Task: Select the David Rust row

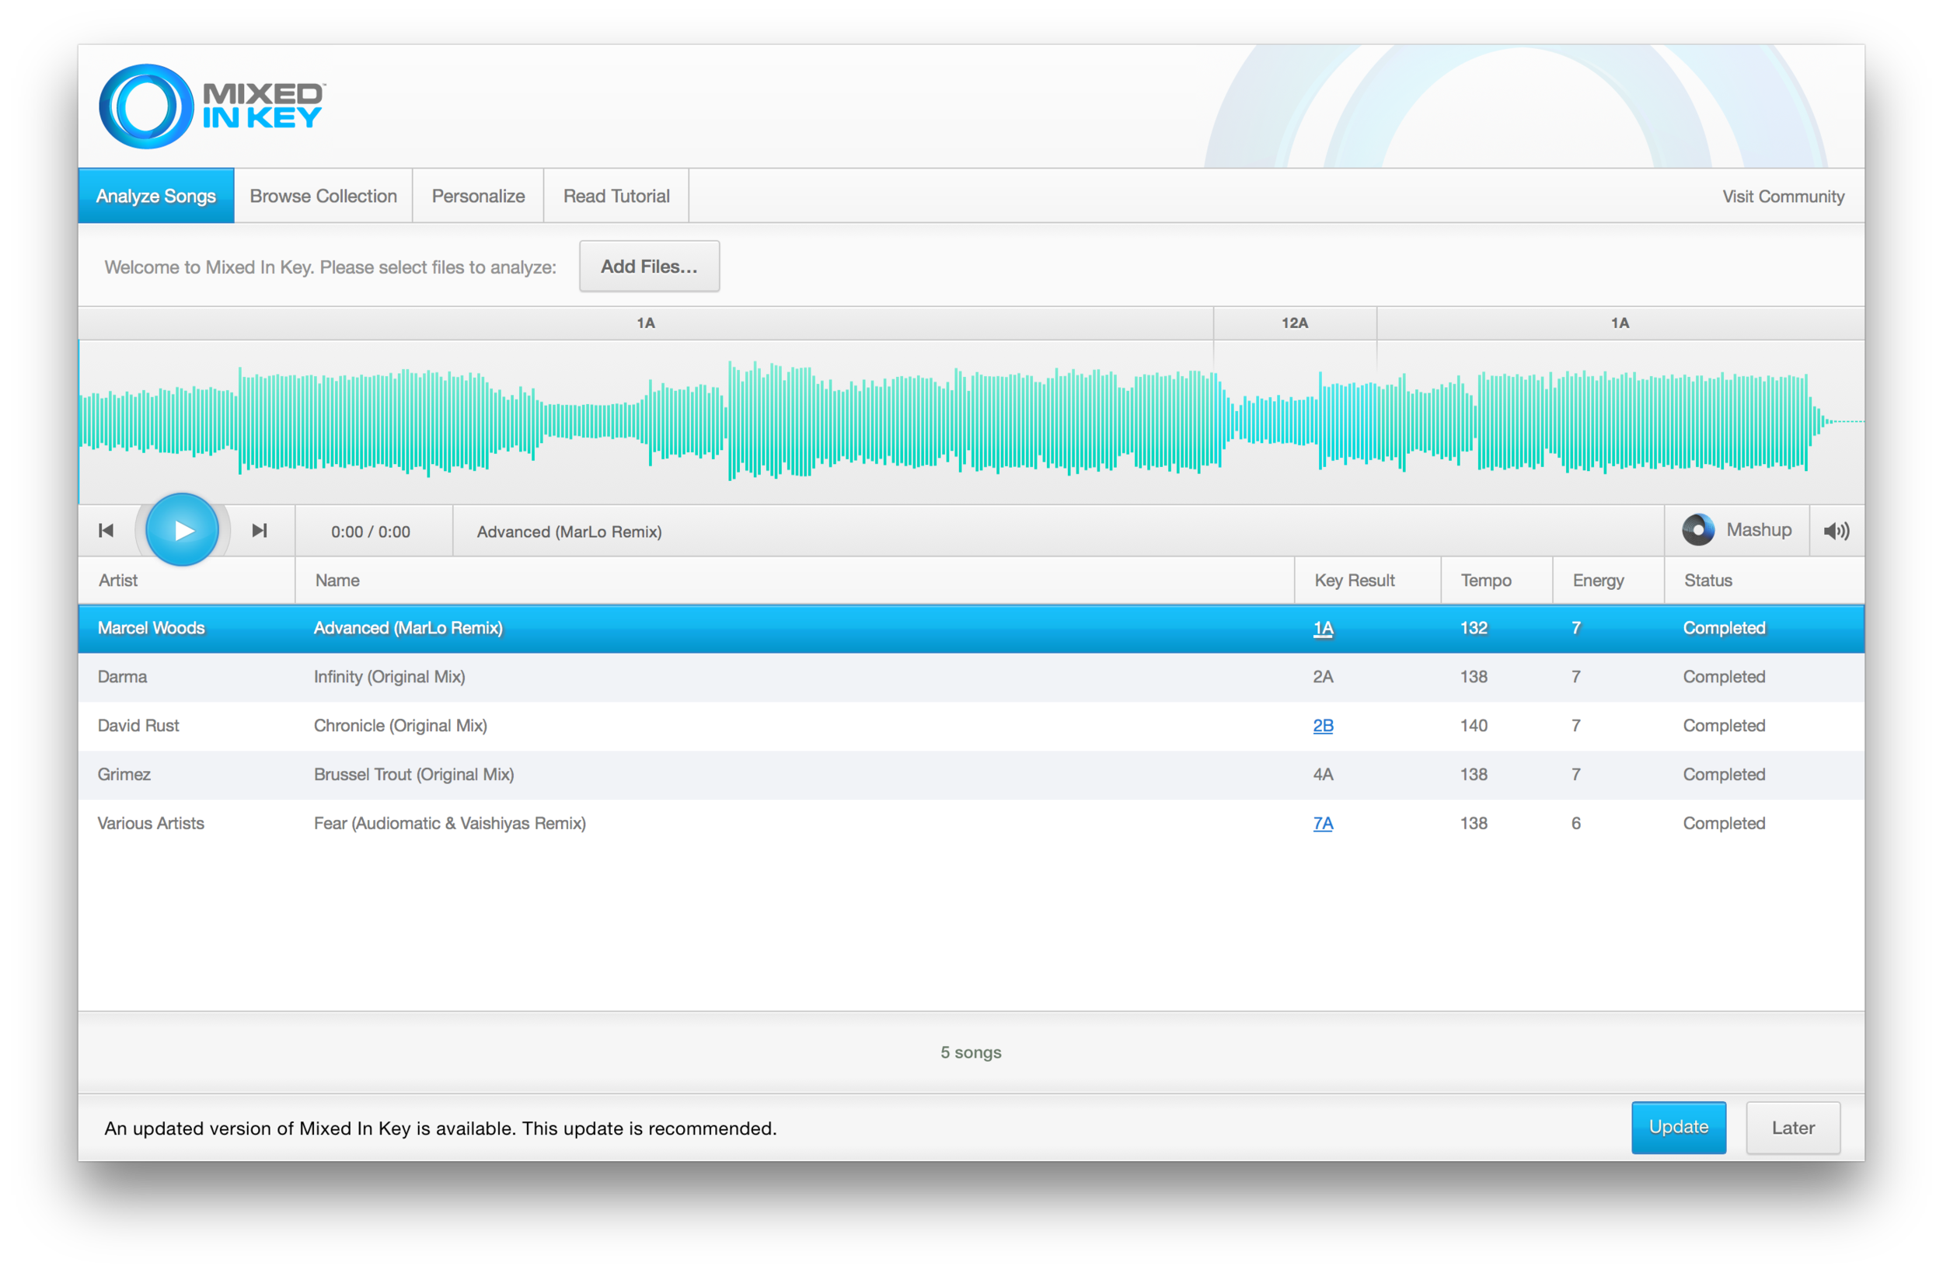Action: pyautogui.click(x=971, y=726)
